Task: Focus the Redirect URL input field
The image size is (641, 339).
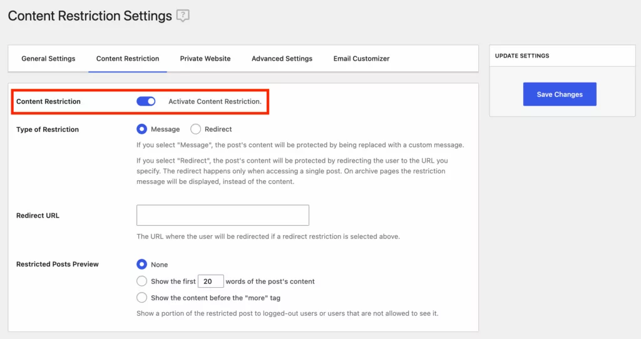Action: coord(223,215)
